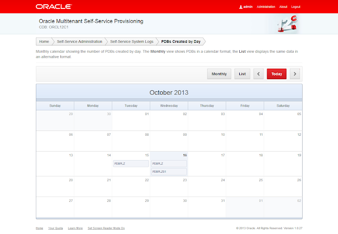Viewport: 338px width, 234px height.
Task: Open the Administration header link
Action: pyautogui.click(x=266, y=7)
